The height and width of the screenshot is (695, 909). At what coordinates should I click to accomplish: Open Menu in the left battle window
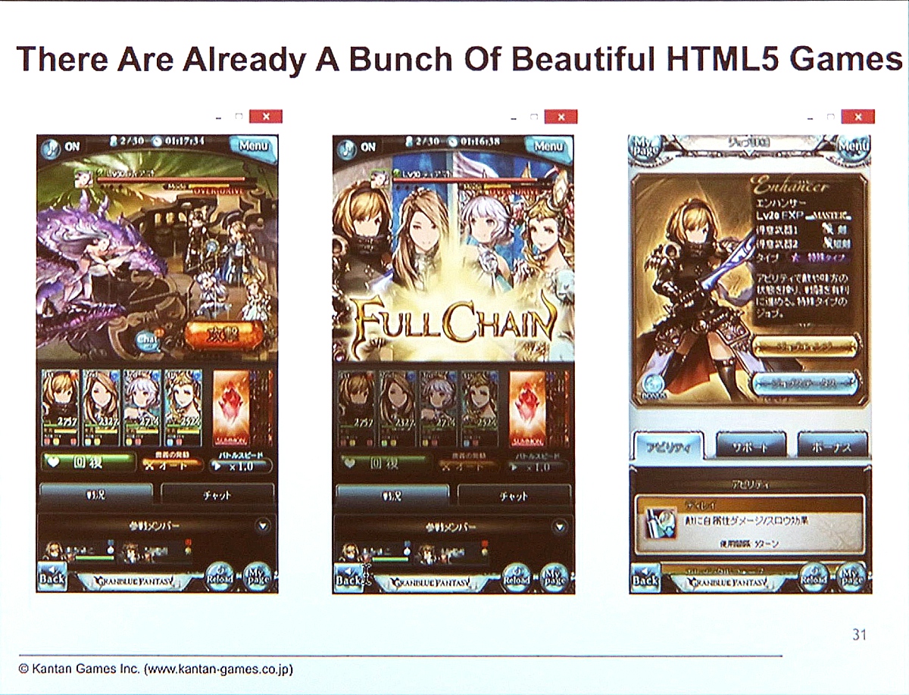pos(254,145)
